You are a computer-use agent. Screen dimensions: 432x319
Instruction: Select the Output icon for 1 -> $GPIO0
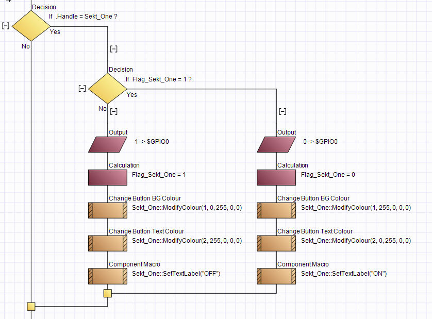108,145
